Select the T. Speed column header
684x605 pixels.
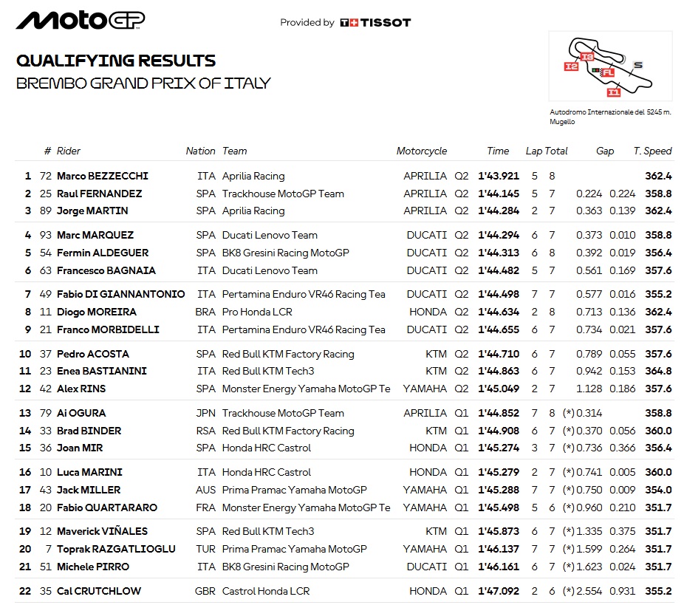pos(652,151)
